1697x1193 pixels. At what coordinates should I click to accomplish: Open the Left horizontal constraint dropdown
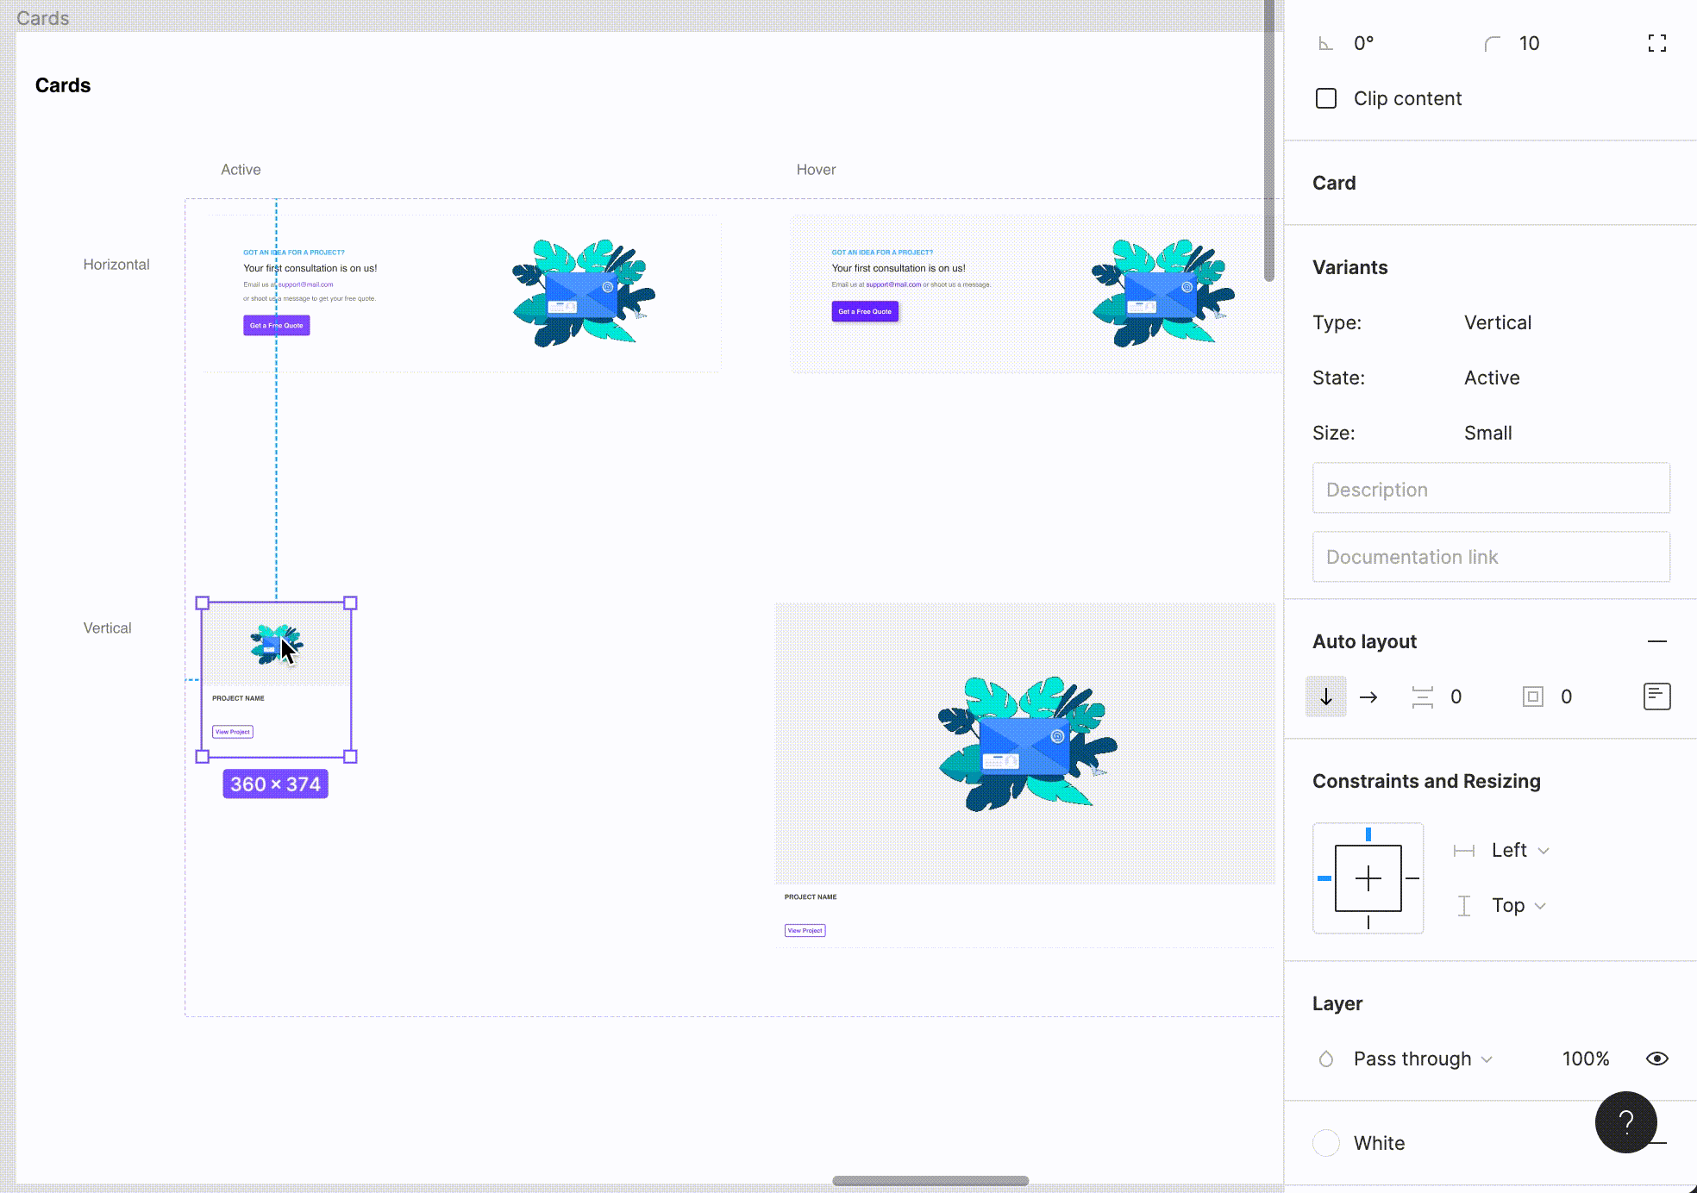[x=1519, y=850]
